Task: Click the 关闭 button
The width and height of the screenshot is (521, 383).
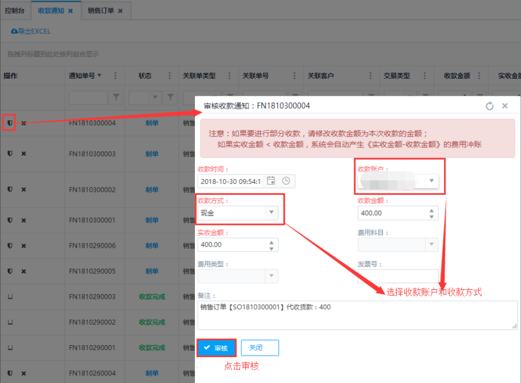Action: pyautogui.click(x=260, y=348)
